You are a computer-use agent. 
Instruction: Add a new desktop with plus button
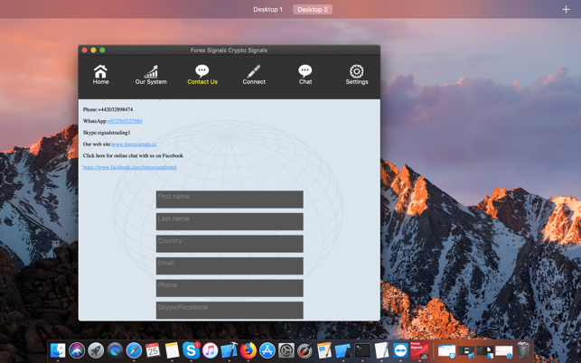567,9
